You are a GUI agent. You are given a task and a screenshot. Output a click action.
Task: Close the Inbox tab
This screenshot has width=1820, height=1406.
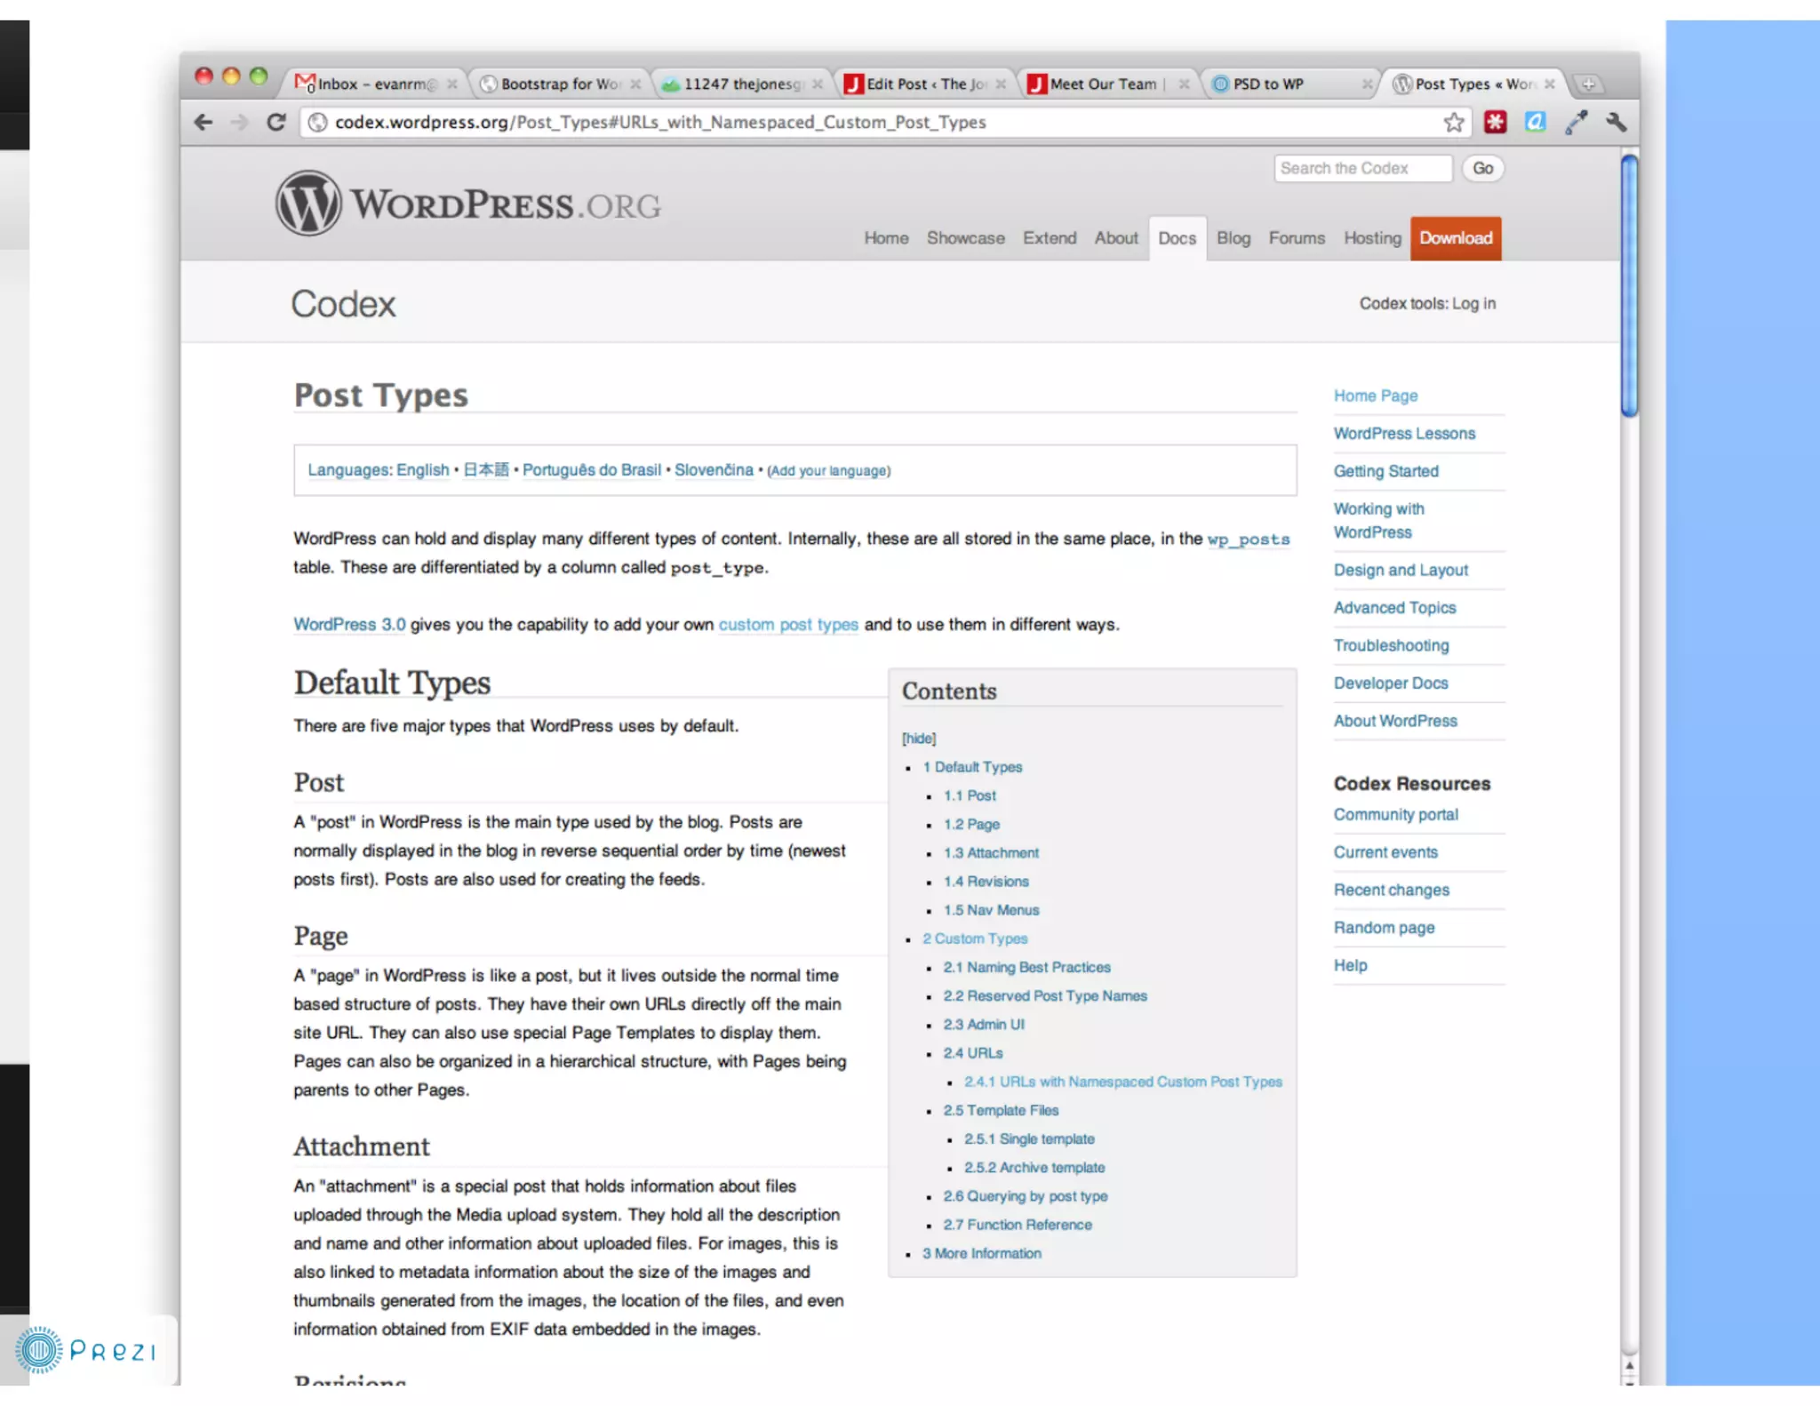(x=452, y=84)
